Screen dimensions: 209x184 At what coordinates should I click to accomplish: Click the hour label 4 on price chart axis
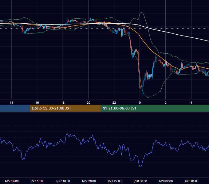coord(191,102)
